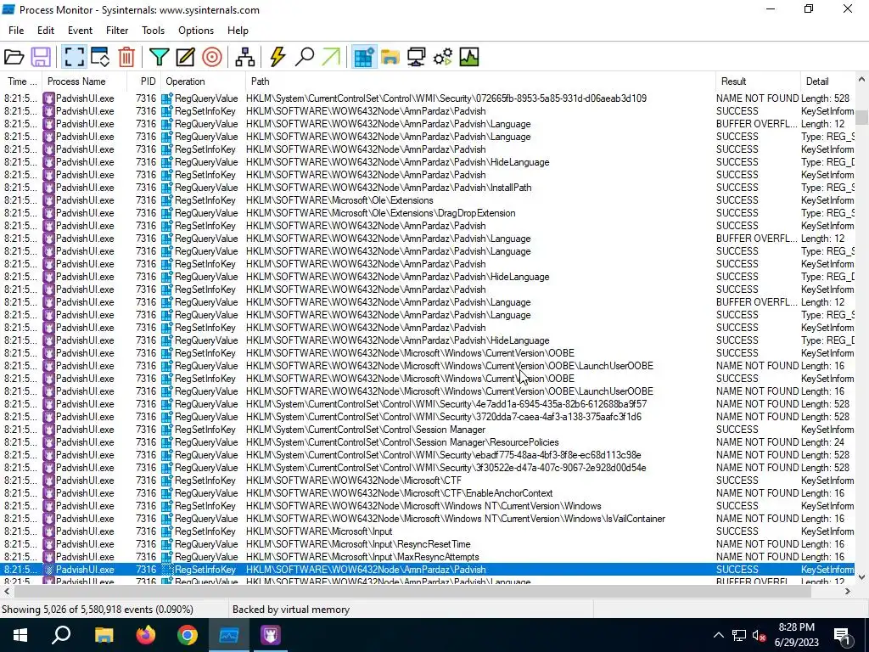The height and width of the screenshot is (652, 869).
Task: Click the Jump To green arrow icon
Action: tap(331, 57)
